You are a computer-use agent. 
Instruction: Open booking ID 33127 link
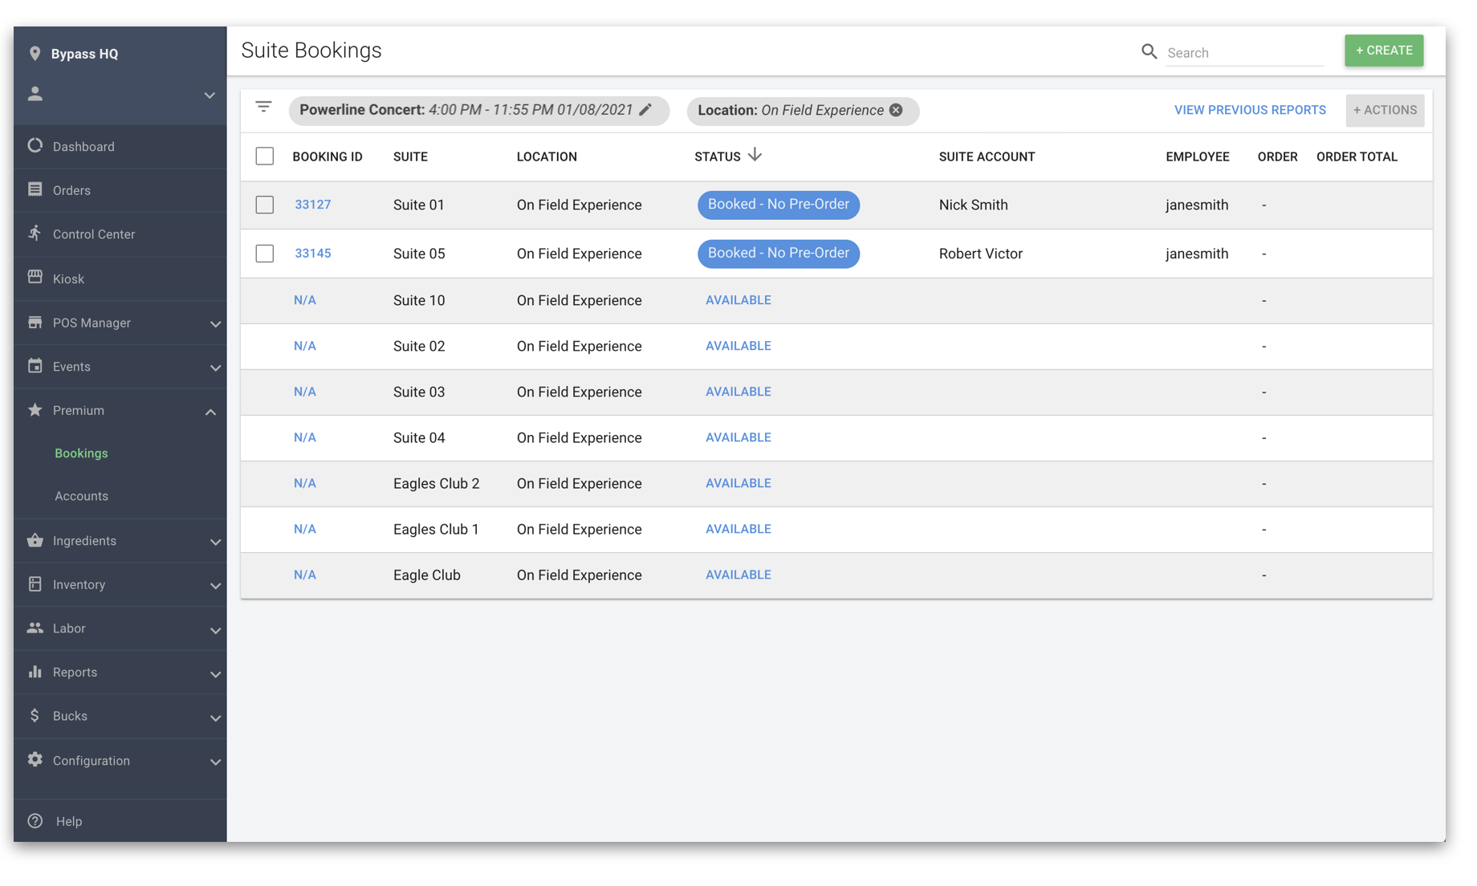[x=312, y=205]
